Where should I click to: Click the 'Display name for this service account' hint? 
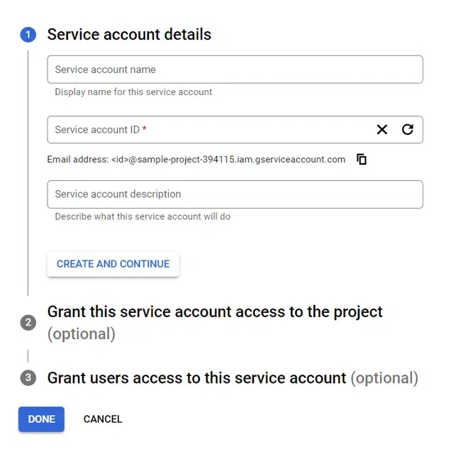point(133,92)
